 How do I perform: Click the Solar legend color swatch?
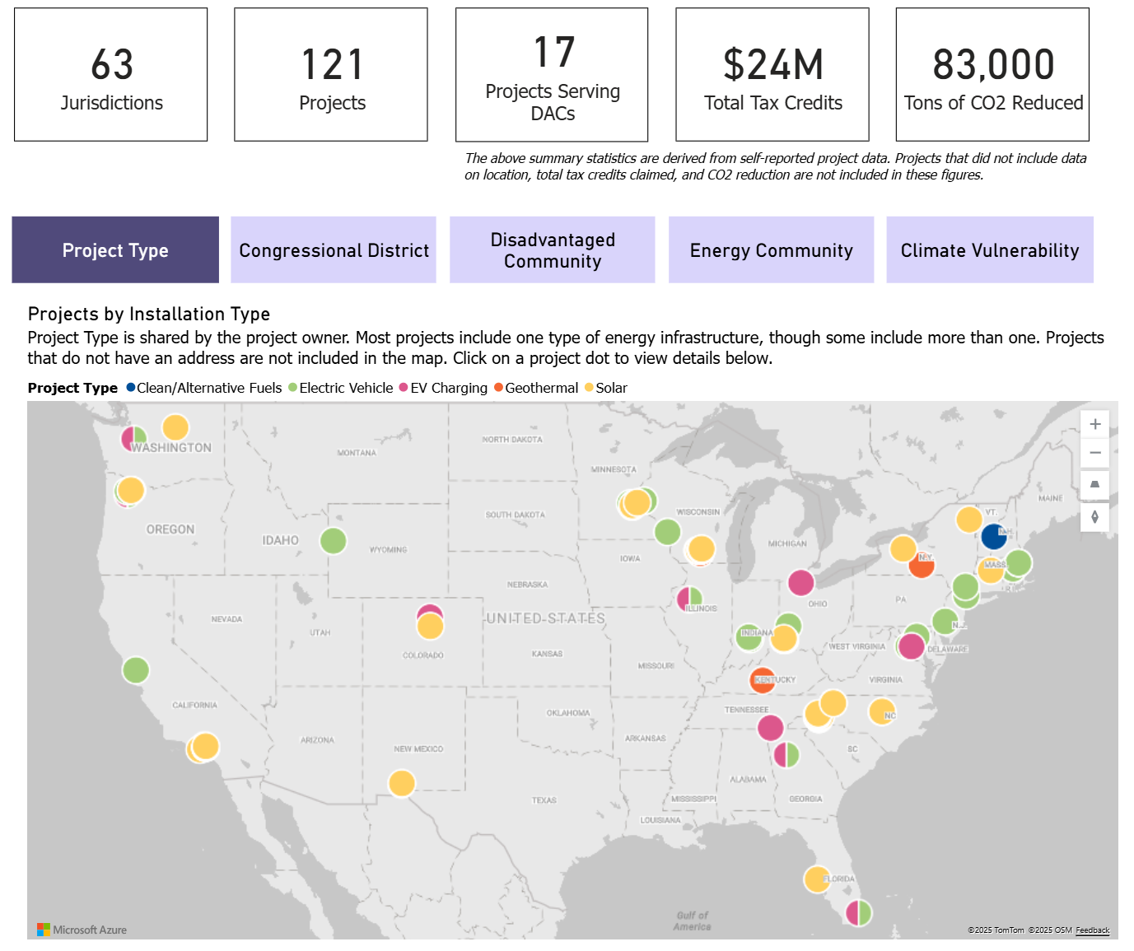(x=589, y=388)
